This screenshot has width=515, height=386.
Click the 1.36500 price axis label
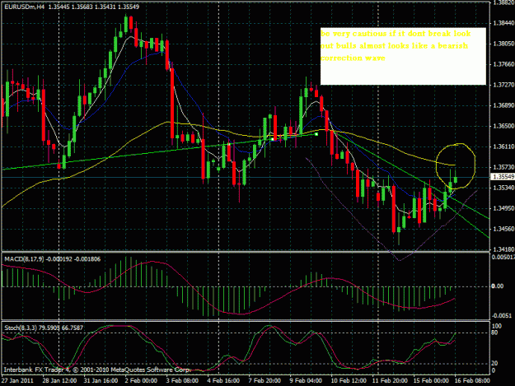tap(503, 126)
